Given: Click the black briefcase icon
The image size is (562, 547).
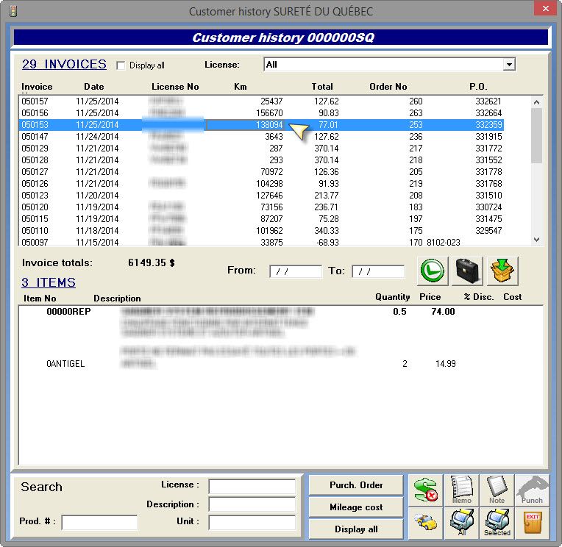Looking at the screenshot, I should [x=467, y=271].
